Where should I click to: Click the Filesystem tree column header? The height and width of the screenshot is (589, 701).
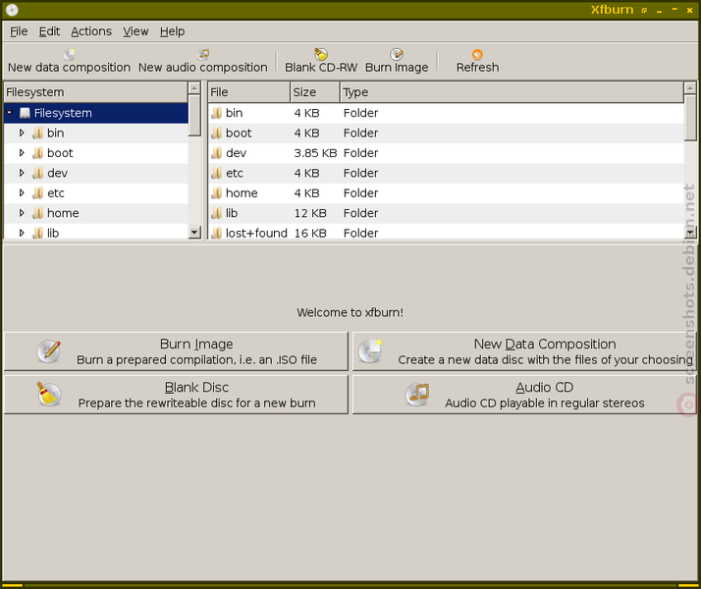pos(95,92)
